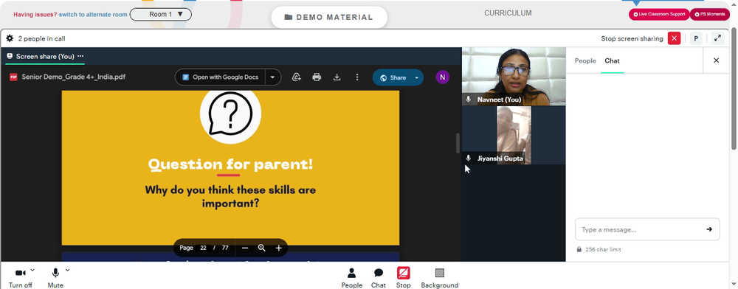Viewport: 738px width, 289px height.
Task: Stop sharing via bottom Stop button
Action: click(x=404, y=278)
